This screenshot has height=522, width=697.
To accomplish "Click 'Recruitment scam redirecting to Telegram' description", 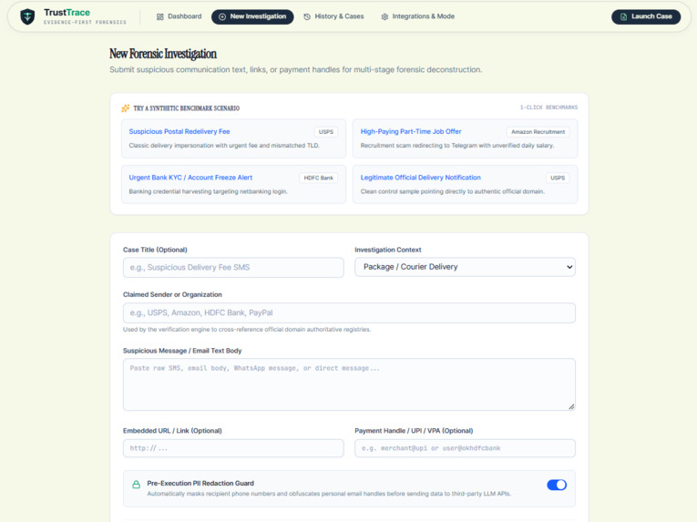I will click(457, 146).
